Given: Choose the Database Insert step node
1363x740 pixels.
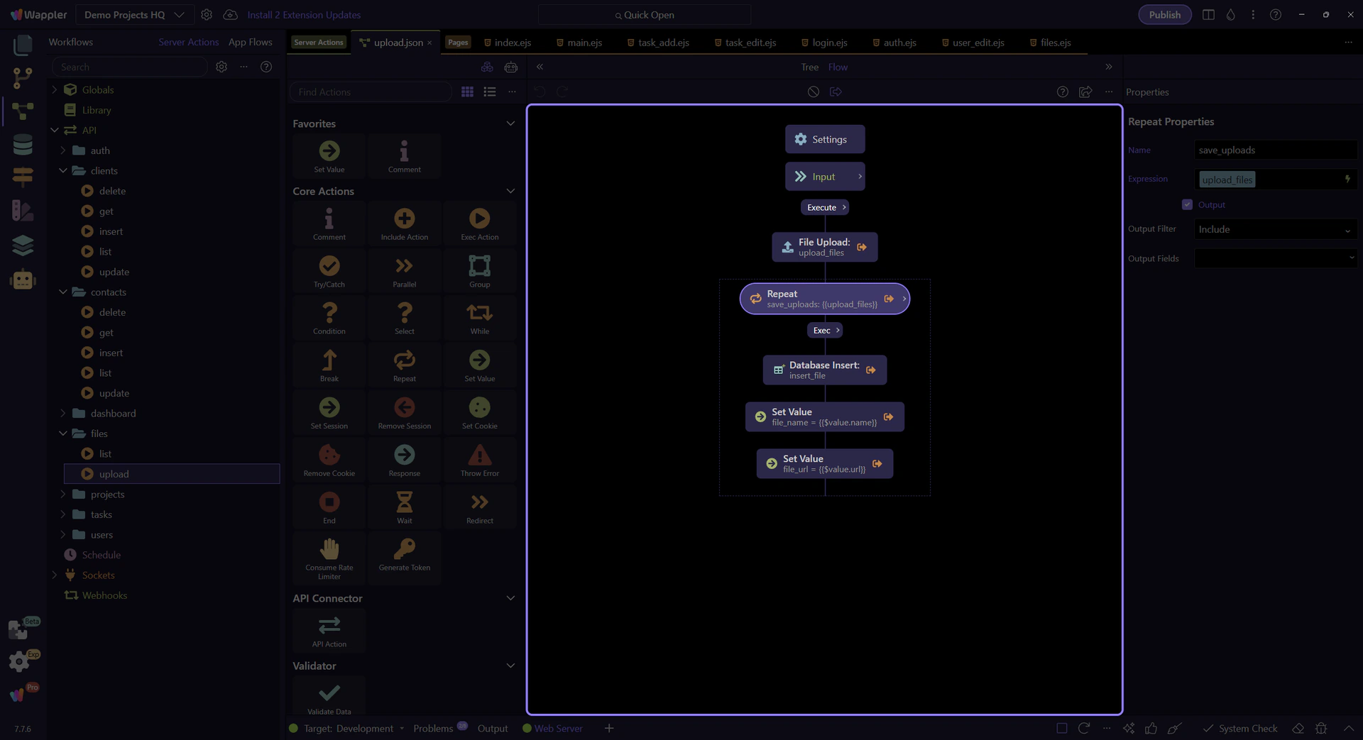Looking at the screenshot, I should [824, 370].
